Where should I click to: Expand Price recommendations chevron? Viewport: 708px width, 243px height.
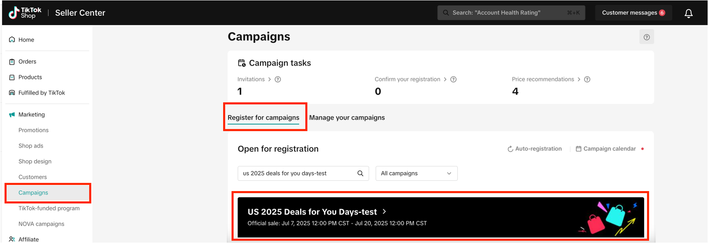click(x=579, y=79)
